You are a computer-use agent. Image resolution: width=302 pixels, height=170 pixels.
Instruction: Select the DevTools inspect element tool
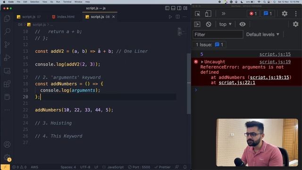tap(197, 14)
